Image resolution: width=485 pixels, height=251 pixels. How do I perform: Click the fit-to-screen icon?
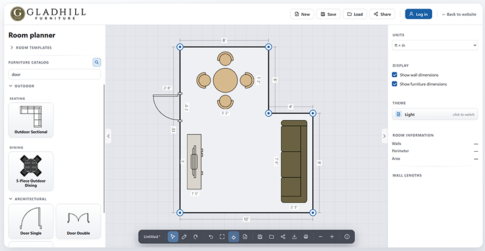[222, 237]
